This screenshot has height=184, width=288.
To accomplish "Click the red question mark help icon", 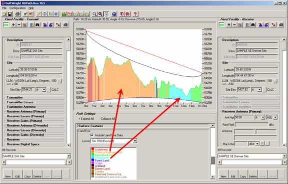I will [x=135, y=14].
